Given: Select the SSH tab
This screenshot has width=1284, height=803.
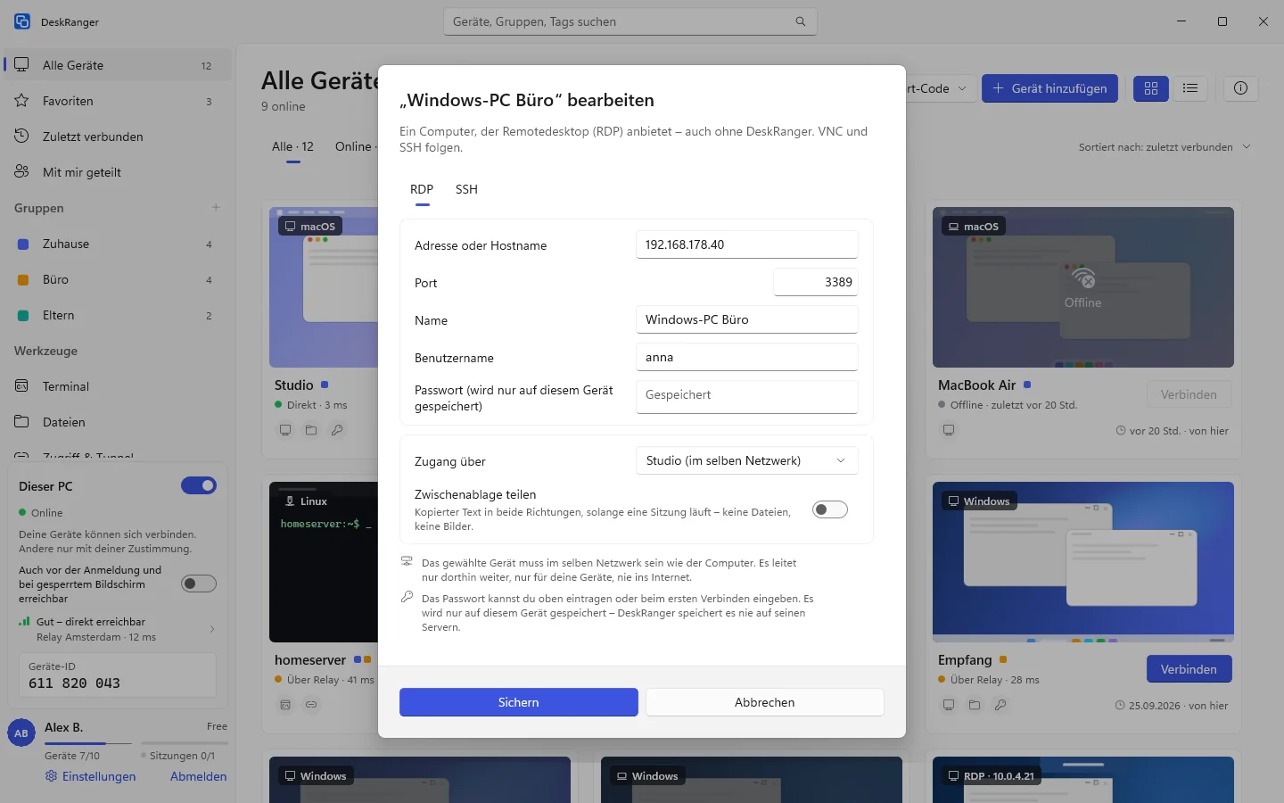Looking at the screenshot, I should tap(466, 189).
